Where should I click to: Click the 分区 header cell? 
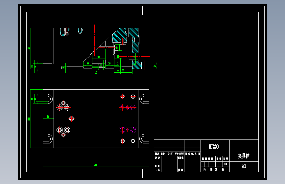click(170, 154)
